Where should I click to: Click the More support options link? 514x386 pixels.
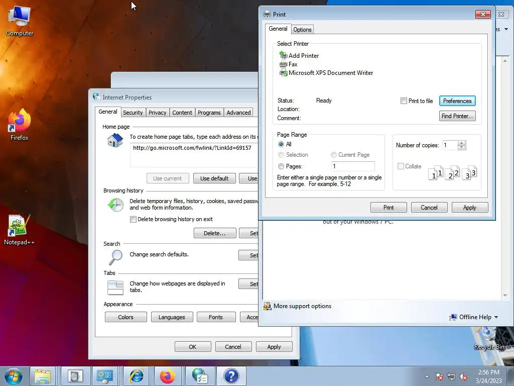point(302,306)
